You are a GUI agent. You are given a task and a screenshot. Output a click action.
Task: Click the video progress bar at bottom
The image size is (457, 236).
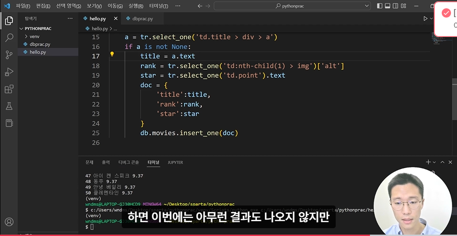click(x=229, y=235)
